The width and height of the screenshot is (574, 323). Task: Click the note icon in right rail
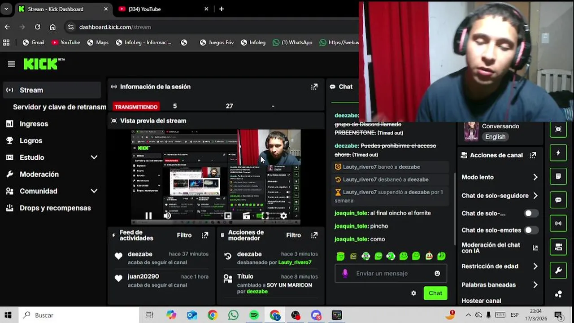coord(558,176)
